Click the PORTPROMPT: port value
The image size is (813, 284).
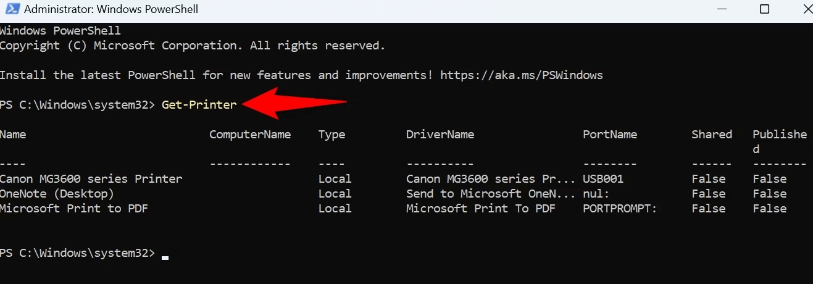click(620, 209)
